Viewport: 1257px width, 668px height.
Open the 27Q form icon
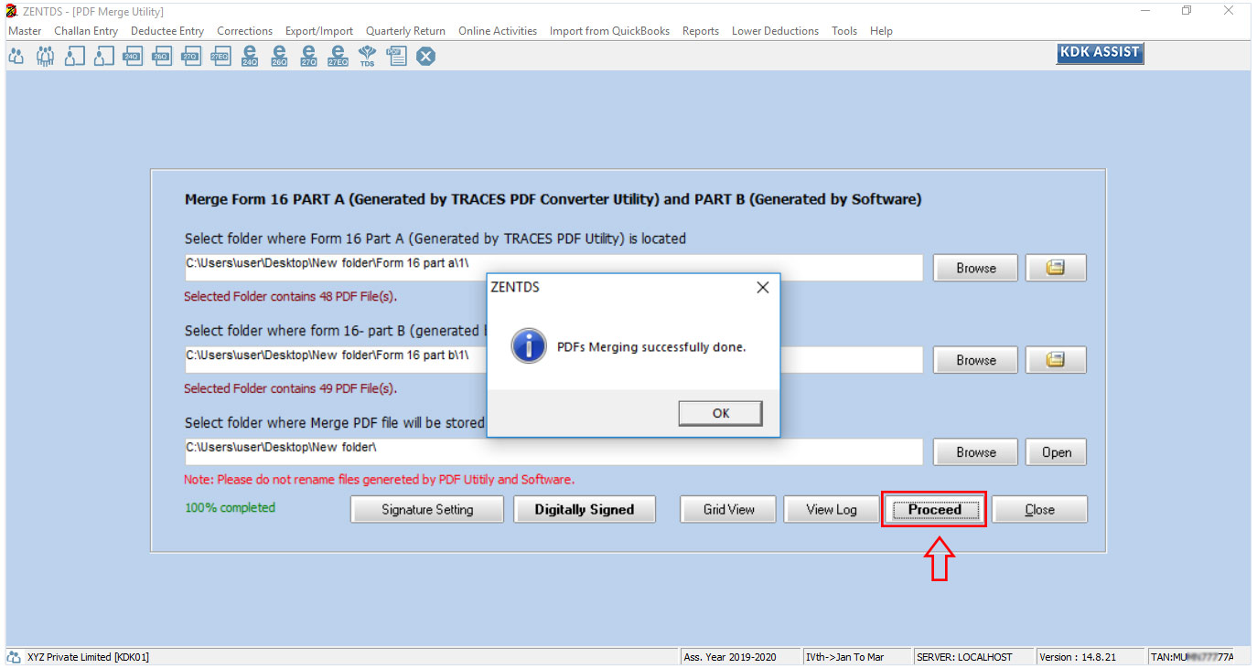(191, 57)
